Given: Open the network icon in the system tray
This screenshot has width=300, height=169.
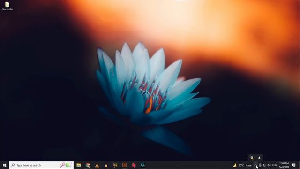Looking at the screenshot, I should point(264,165).
